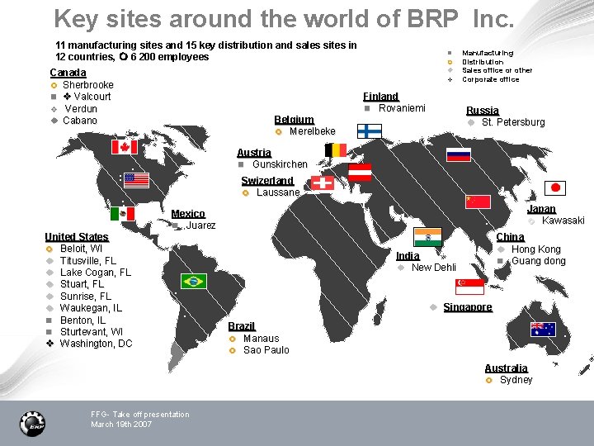Select the Finland flag icon
The image size is (594, 446).
click(370, 131)
